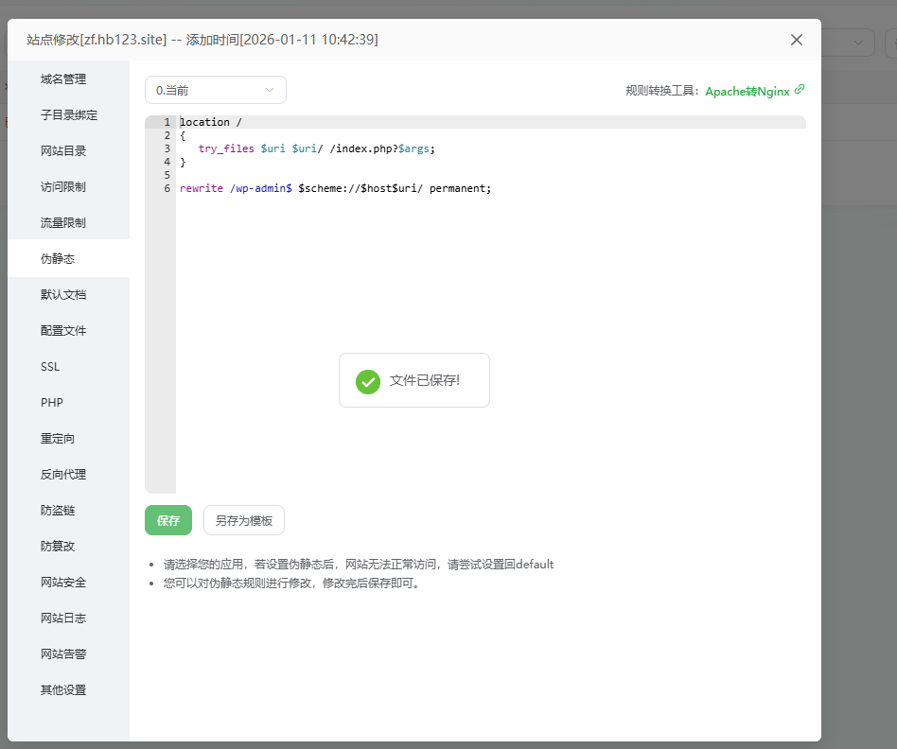Go to the 访问限制 tab
This screenshot has width=897, height=749.
63,187
